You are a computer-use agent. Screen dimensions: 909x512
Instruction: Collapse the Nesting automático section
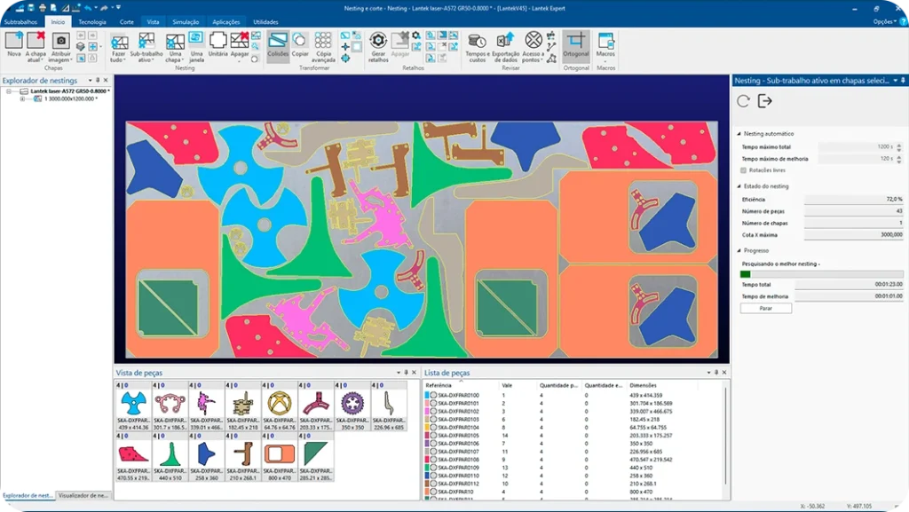[x=739, y=134]
